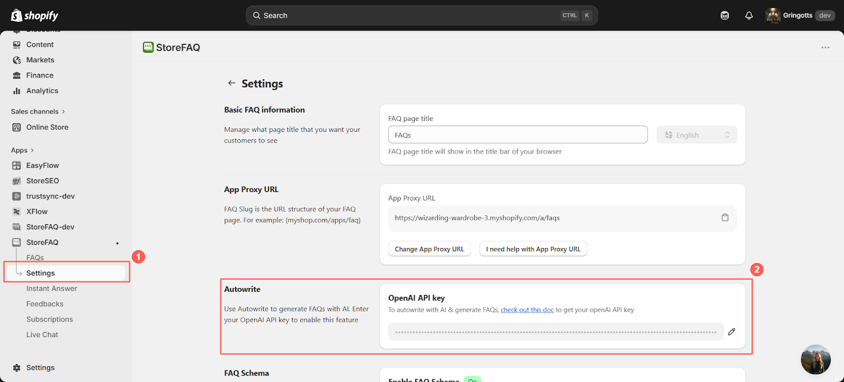Edit the OpenAI API key with the pencil
844x382 pixels.
coord(732,332)
